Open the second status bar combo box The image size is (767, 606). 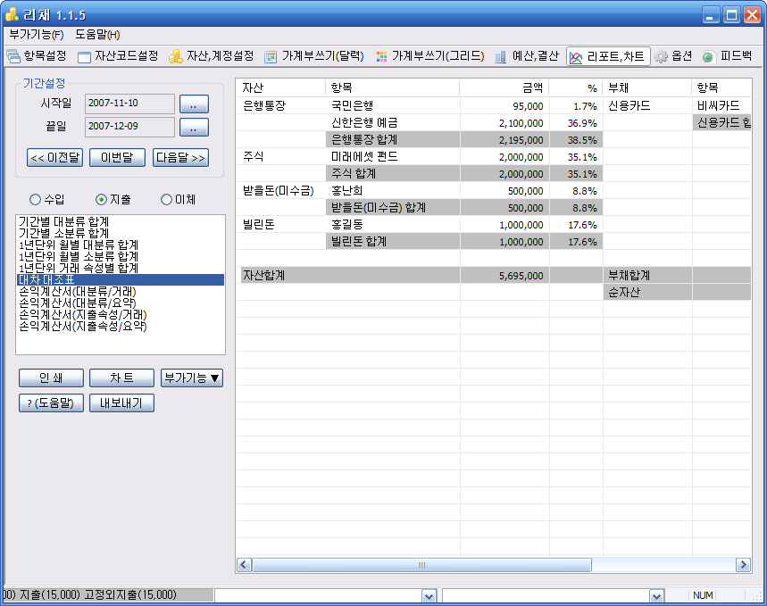click(x=656, y=595)
